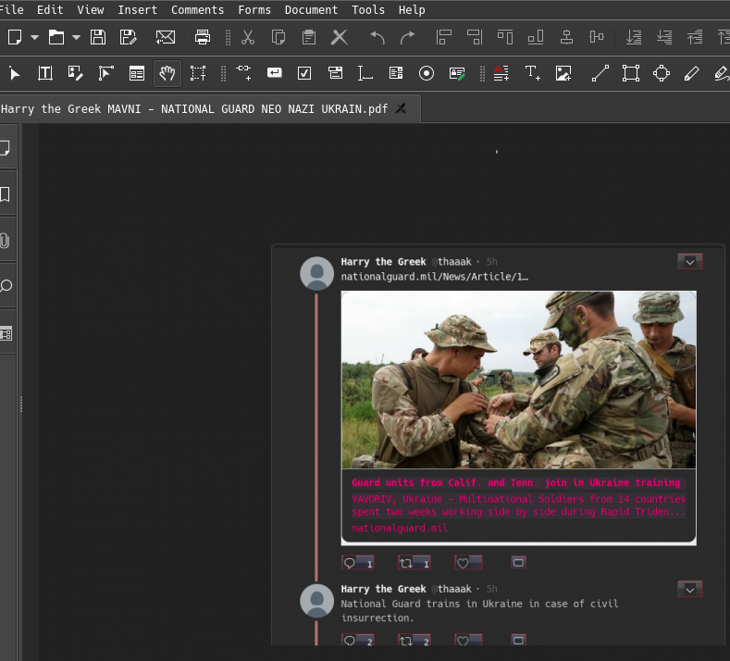The width and height of the screenshot is (730, 661).
Task: Select the Line drawing tool
Action: 600,73
